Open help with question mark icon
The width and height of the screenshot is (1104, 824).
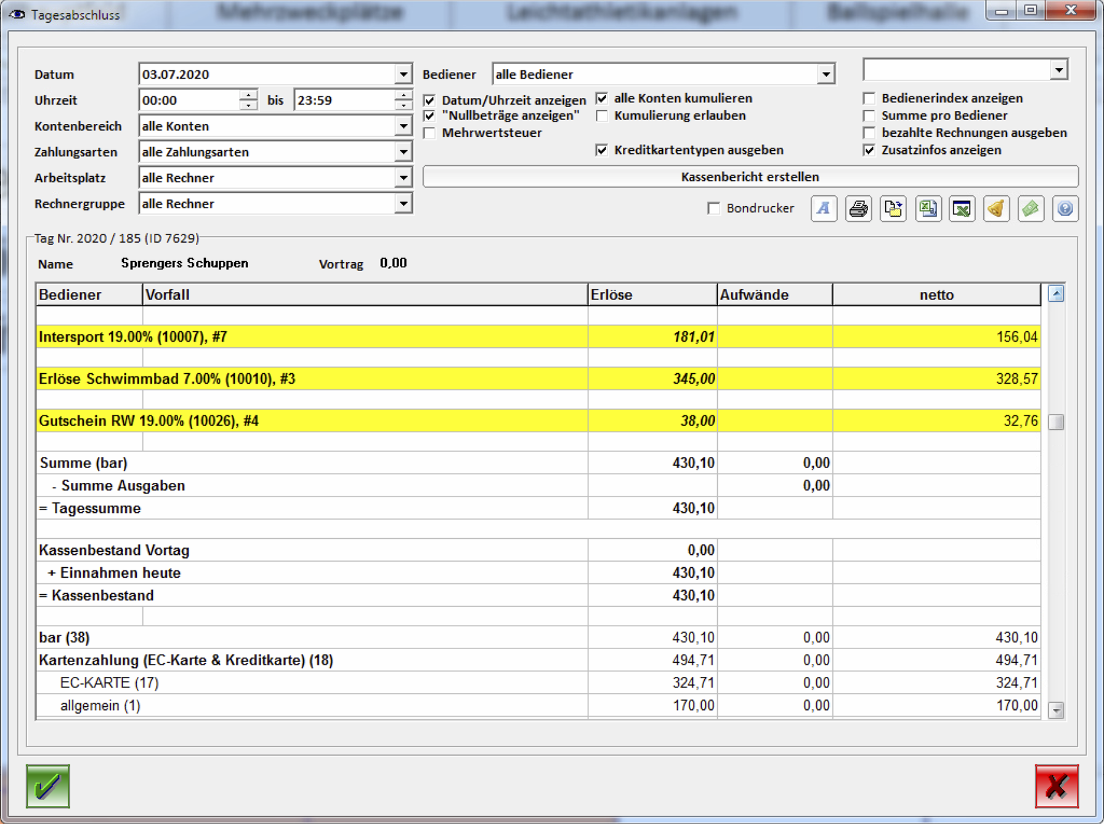pos(1065,209)
